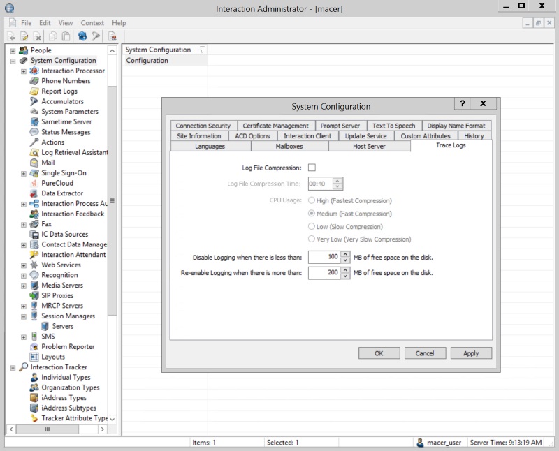The image size is (559, 451).
Task: Click the Cancel button
Action: 425,353
